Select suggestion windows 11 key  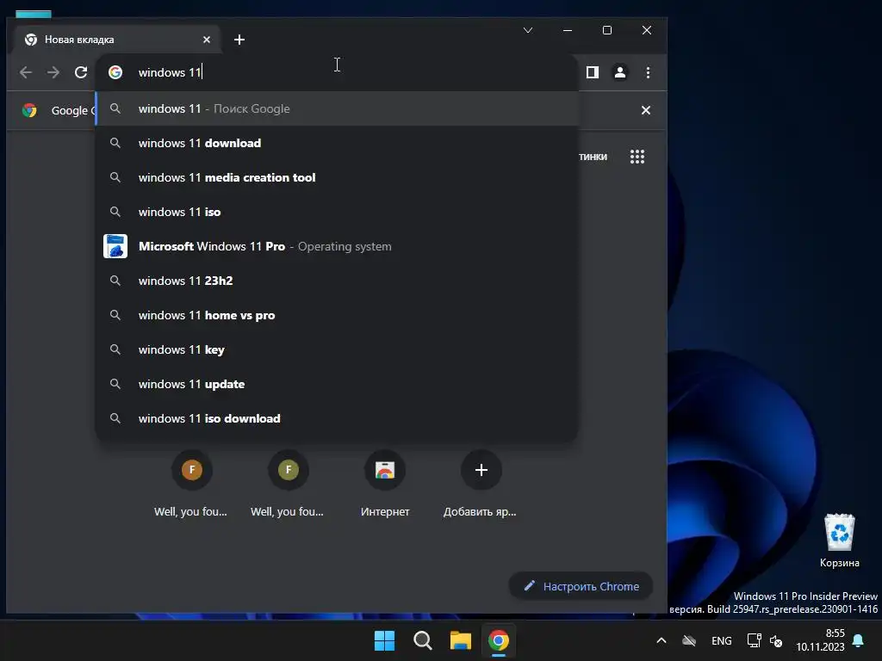(x=337, y=349)
